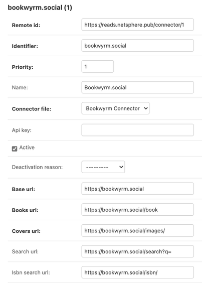
Task: Click the Api key label
Action: pos(22,130)
